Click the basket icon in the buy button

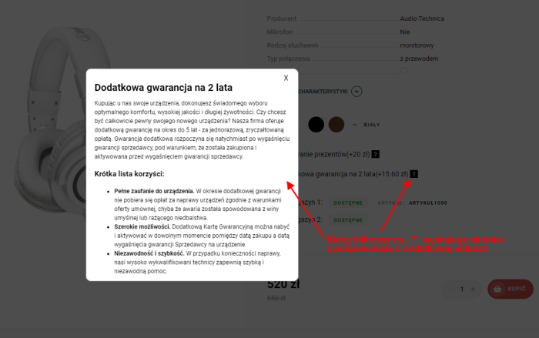pyautogui.click(x=498, y=289)
